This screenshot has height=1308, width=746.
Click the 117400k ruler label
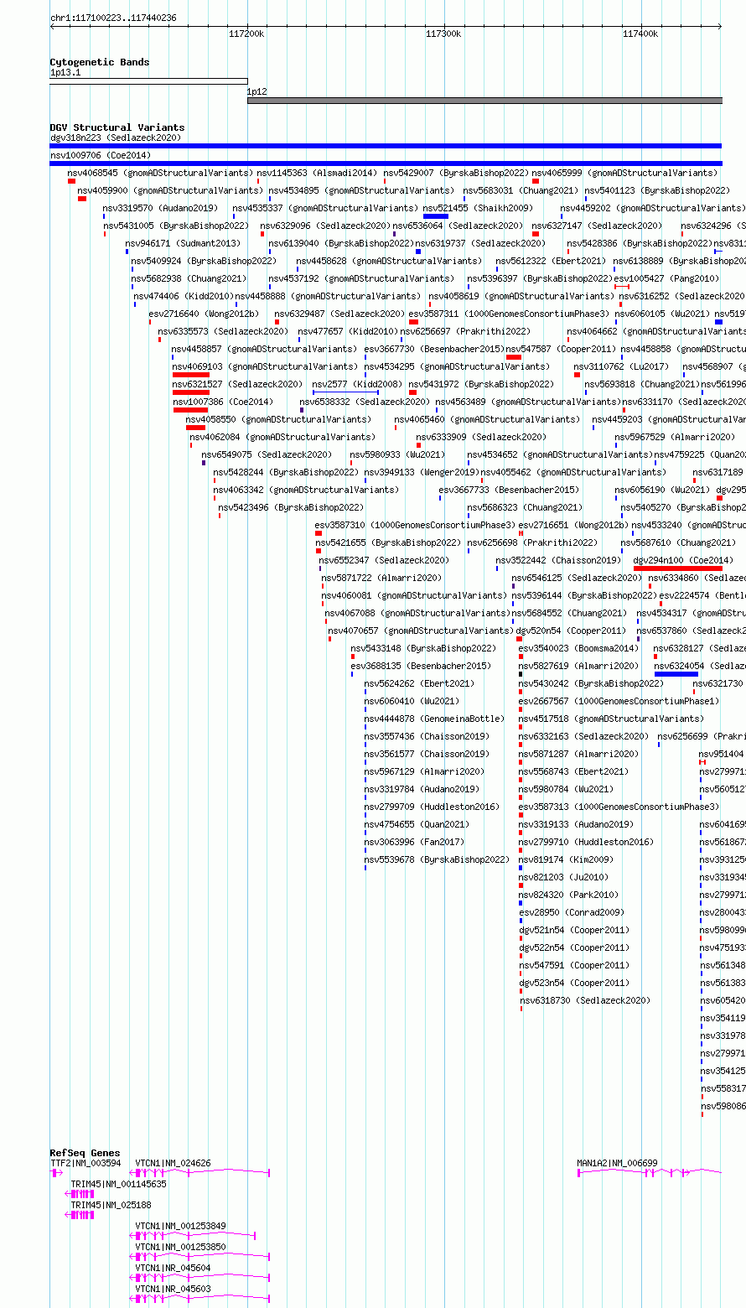[640, 34]
